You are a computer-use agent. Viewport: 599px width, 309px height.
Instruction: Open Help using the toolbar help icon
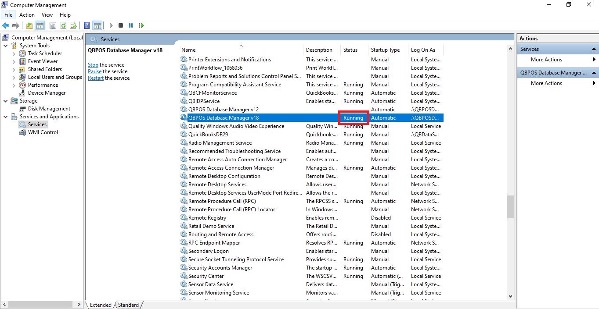[86, 25]
